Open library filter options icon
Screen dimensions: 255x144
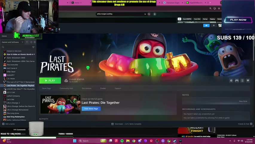coord(33,47)
